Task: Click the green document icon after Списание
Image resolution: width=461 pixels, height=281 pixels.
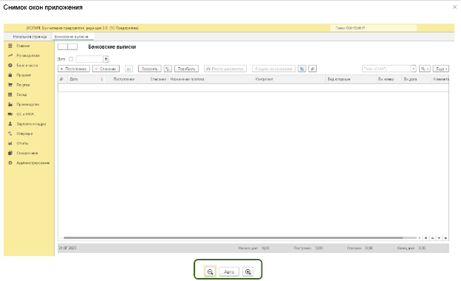Action: (x=129, y=69)
